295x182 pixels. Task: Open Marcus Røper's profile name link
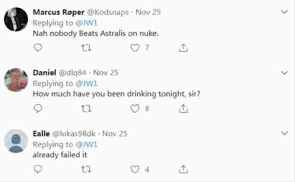click(x=59, y=12)
